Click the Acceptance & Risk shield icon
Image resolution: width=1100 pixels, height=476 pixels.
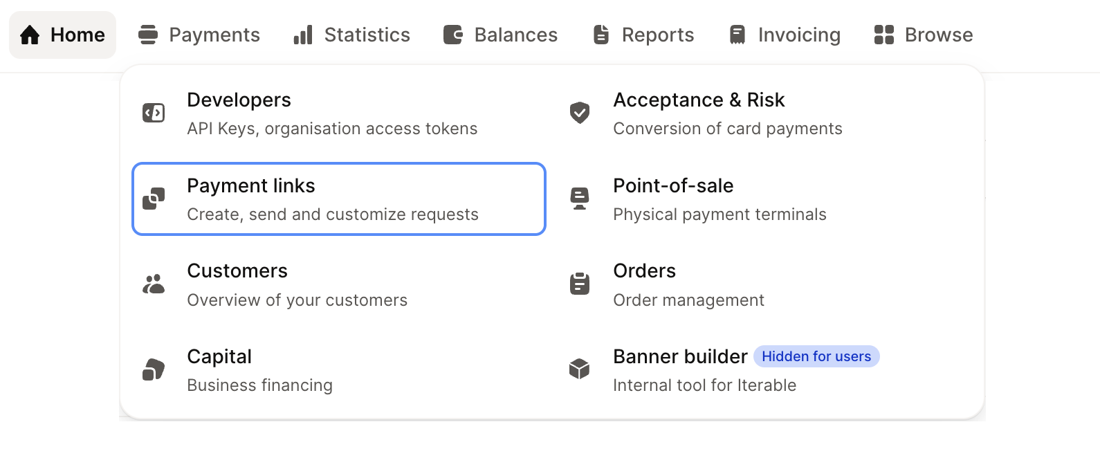pos(580,113)
